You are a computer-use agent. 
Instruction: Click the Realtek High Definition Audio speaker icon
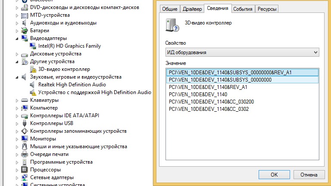32,85
